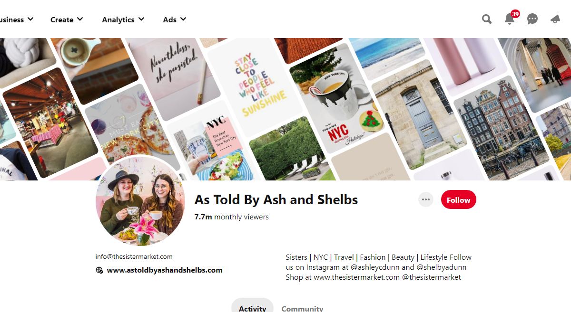Expand the Analytics dropdown menu
The height and width of the screenshot is (312, 571).
click(x=123, y=19)
